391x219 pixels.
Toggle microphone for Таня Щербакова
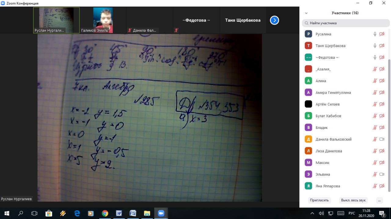click(375, 46)
